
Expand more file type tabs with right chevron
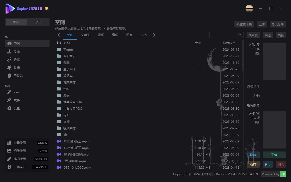tap(154, 35)
